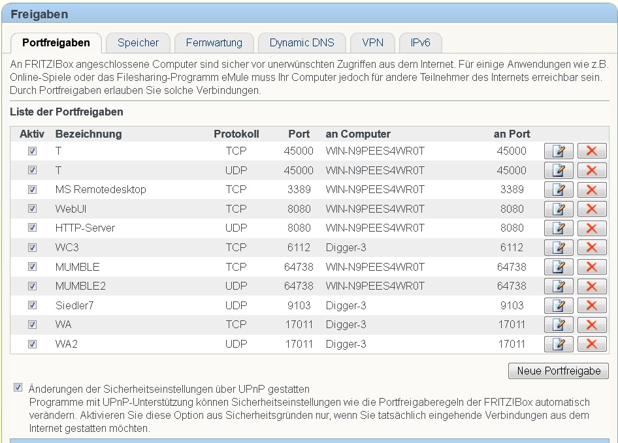Open the Fernwartung tab
The image size is (618, 443).
tap(214, 42)
